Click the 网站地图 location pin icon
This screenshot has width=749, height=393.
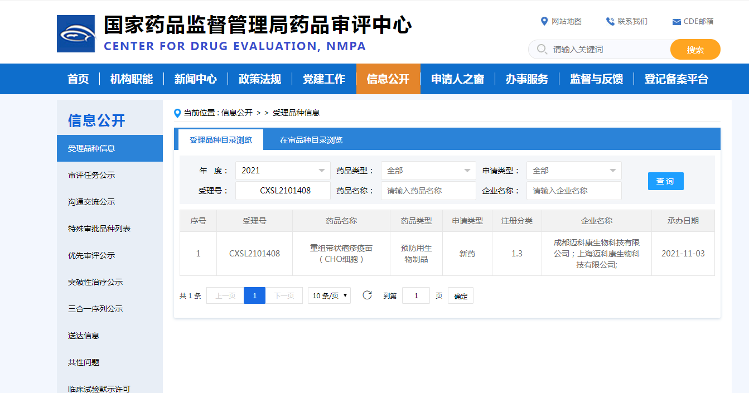tap(544, 21)
